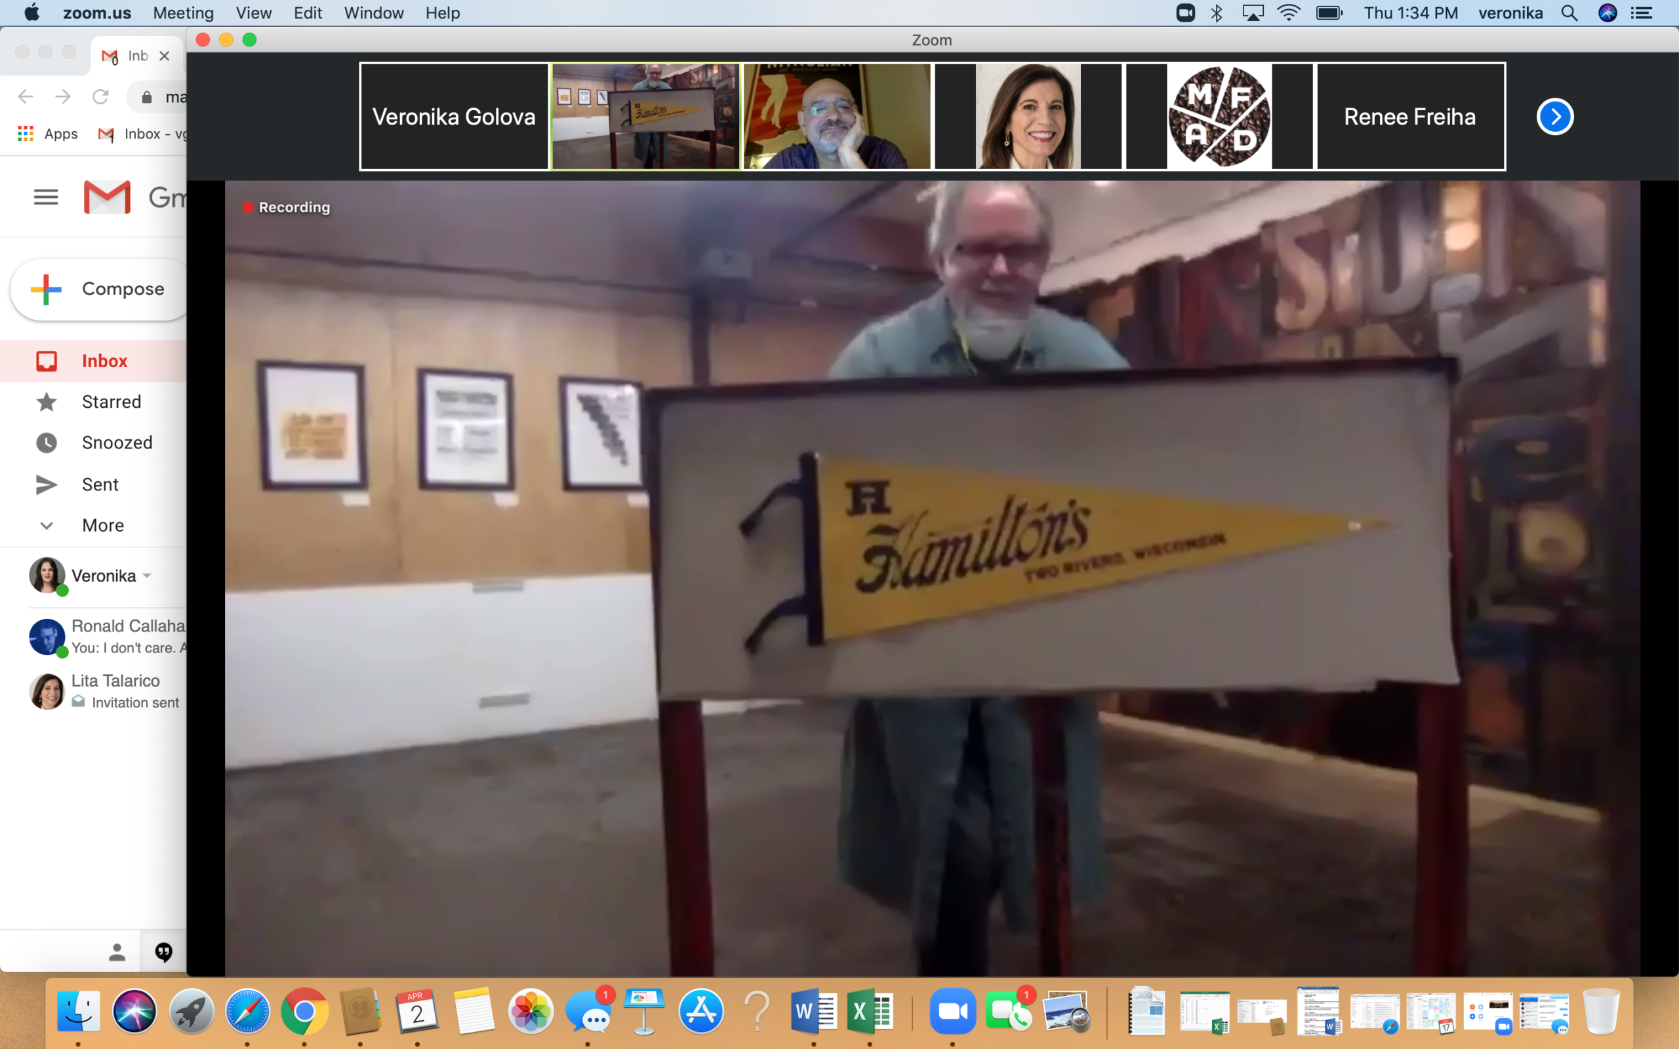Click the Recording indicator in Zoom
This screenshot has width=1679, height=1049.
(286, 207)
